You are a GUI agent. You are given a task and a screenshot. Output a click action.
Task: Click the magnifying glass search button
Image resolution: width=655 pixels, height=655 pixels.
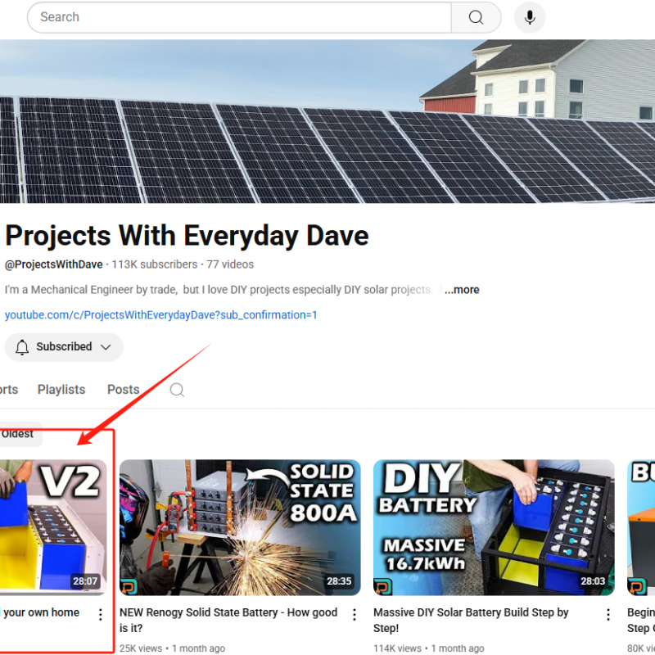(476, 17)
